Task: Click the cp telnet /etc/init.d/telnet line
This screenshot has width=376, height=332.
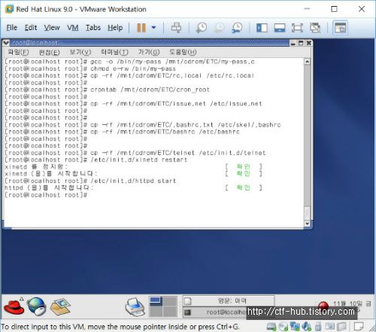Action: [135, 153]
